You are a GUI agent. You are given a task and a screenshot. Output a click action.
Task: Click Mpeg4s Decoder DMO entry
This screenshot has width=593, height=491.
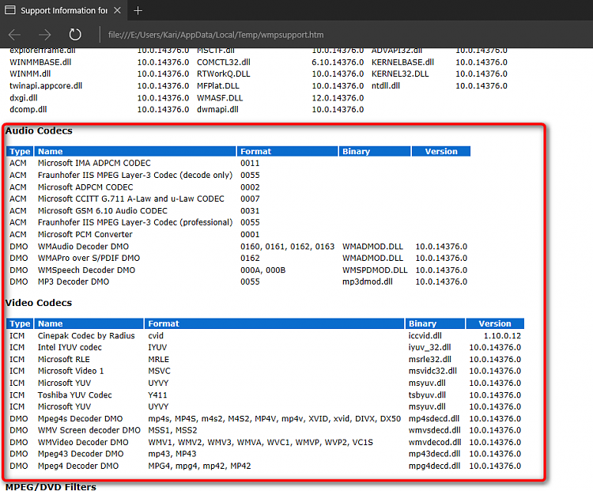coord(80,419)
